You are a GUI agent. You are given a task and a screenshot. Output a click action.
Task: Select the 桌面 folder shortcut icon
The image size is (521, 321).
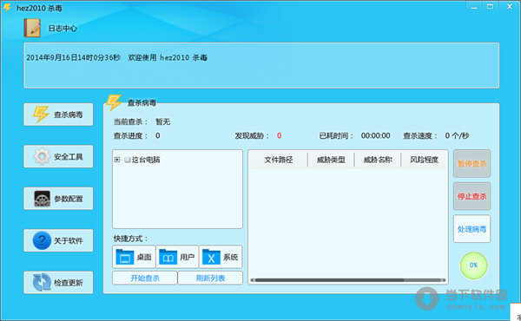tap(124, 257)
